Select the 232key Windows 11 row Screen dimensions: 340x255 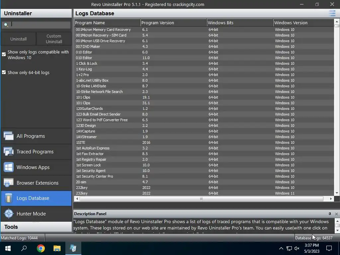click(x=204, y=193)
